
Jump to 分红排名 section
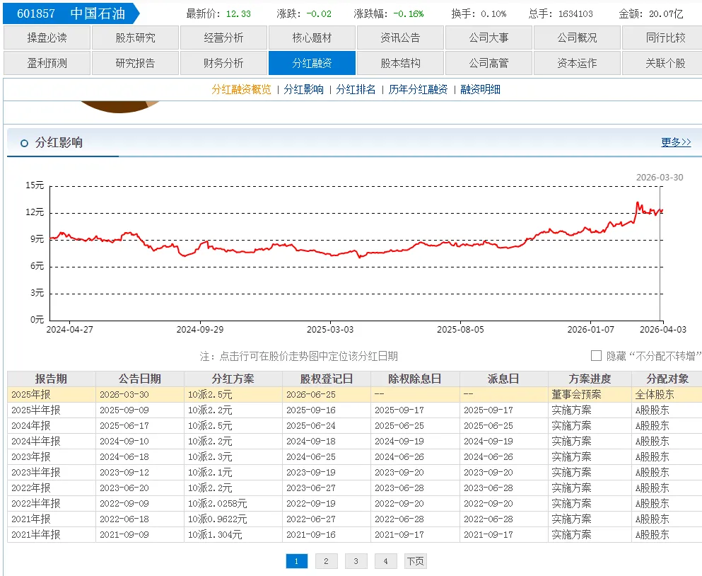point(356,89)
